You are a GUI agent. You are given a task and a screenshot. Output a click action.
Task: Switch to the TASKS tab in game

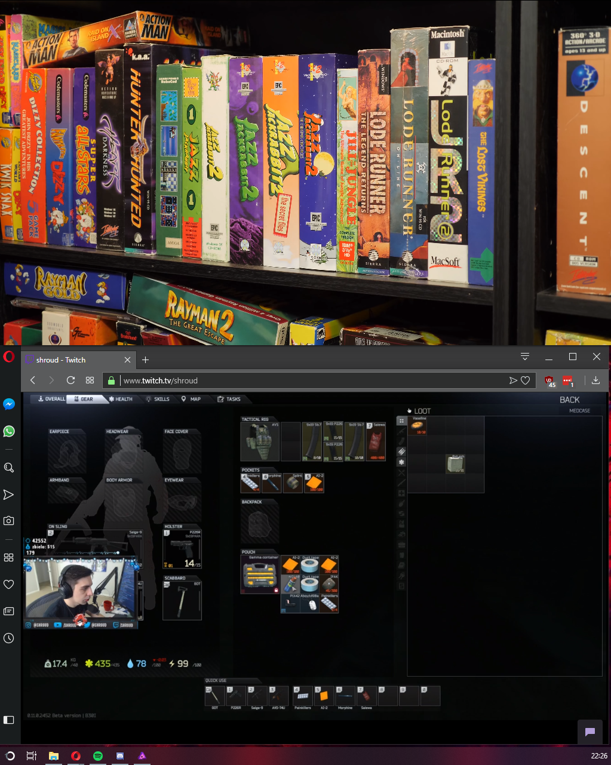click(x=230, y=399)
